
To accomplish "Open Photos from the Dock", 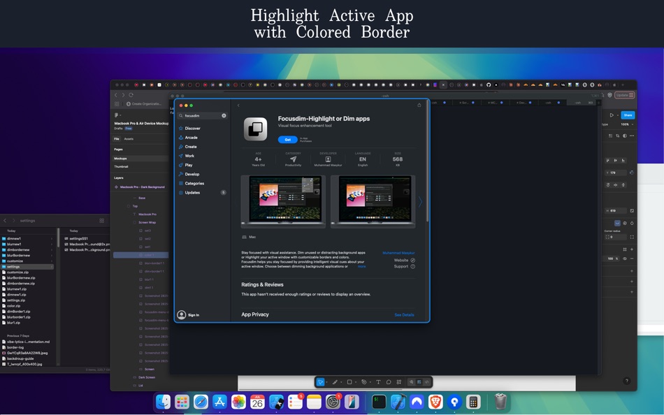I will click(238, 402).
